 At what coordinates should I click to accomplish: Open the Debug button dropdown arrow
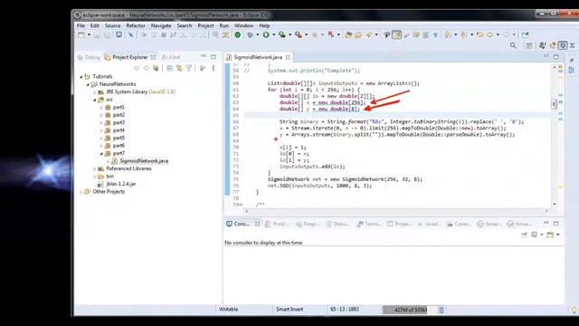pos(257,35)
